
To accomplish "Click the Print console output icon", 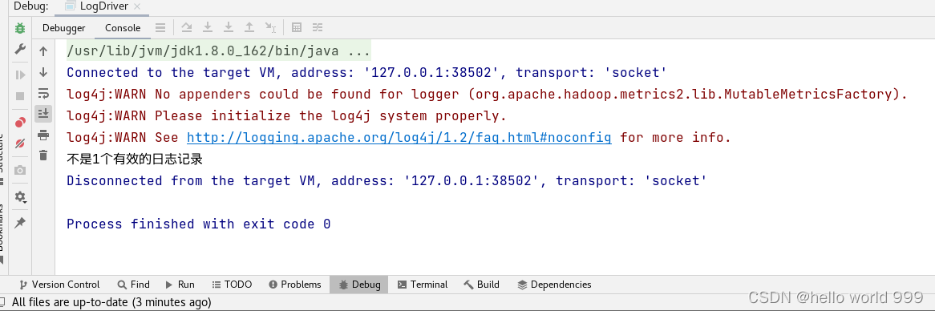I will [x=43, y=135].
